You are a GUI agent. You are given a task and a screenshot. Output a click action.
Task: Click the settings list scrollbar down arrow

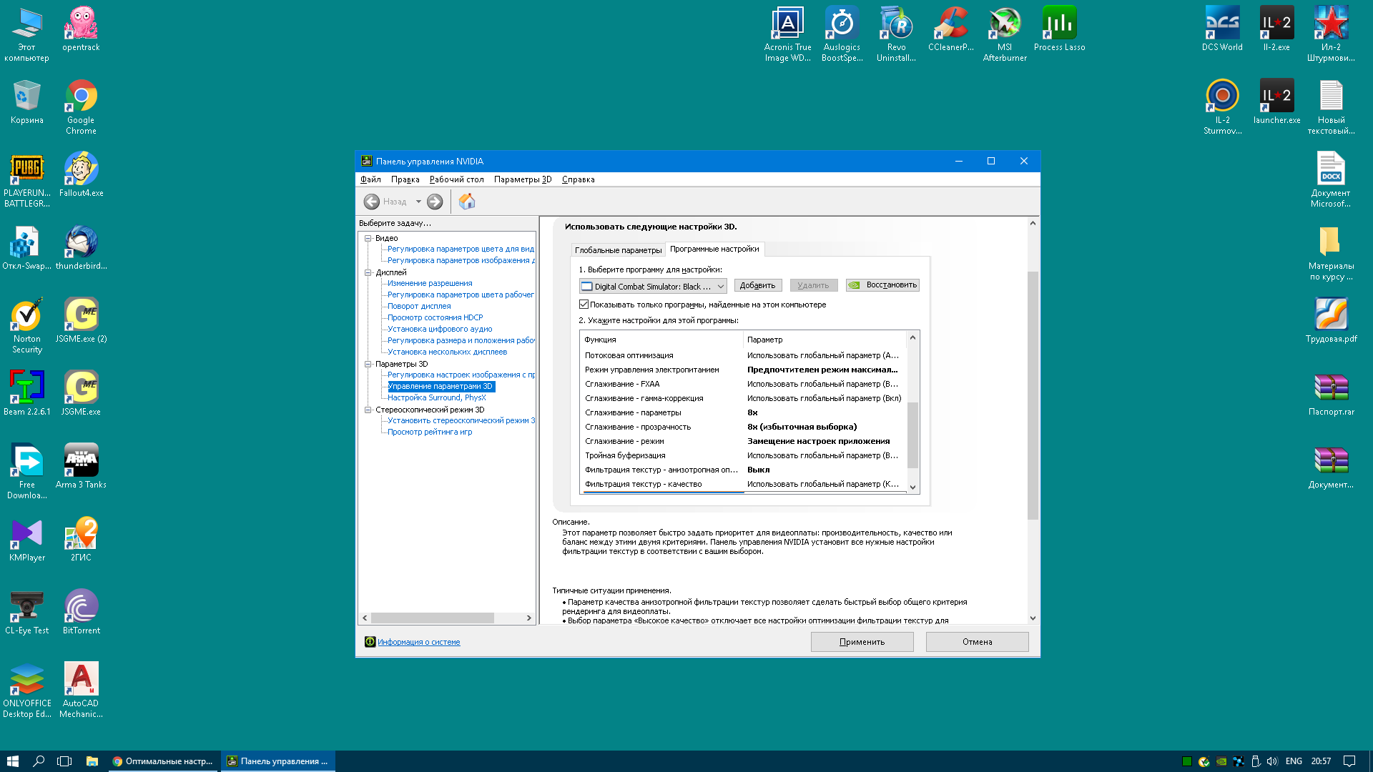point(912,487)
